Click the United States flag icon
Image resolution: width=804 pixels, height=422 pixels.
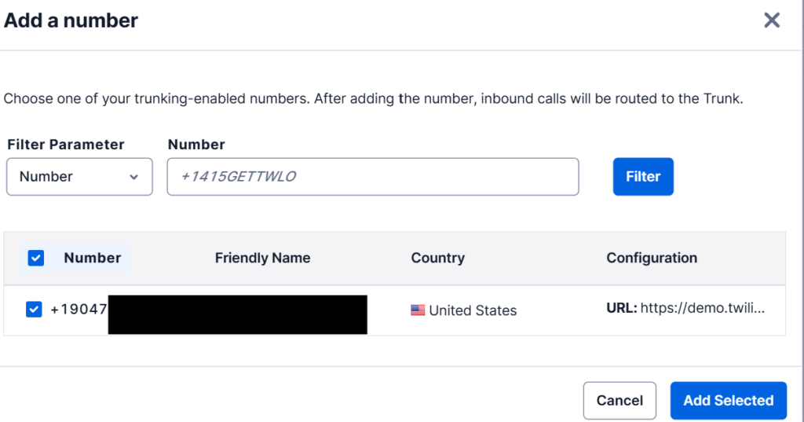[418, 310]
